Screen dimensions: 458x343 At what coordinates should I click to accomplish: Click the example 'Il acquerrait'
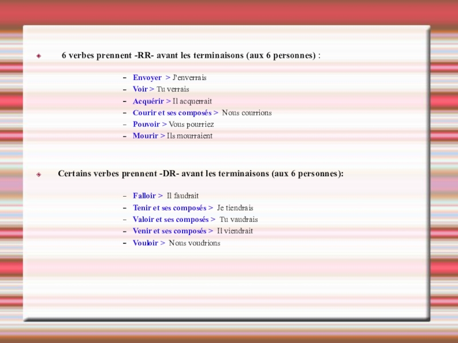click(192, 101)
